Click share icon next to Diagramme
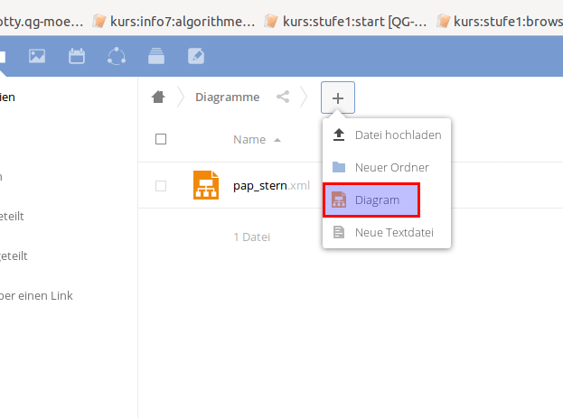The height and width of the screenshot is (418, 563). [x=283, y=97]
